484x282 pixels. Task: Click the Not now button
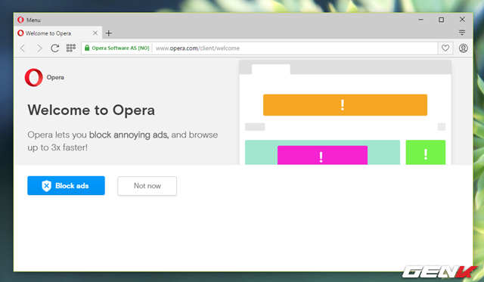coord(147,186)
